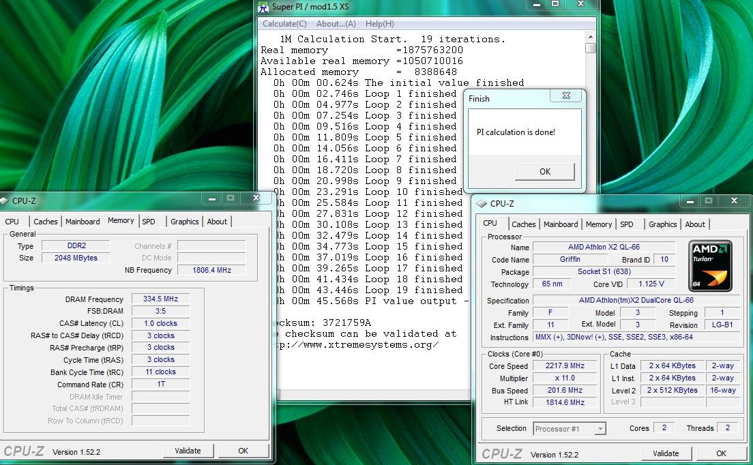753x465 pixels.
Task: Click the Super PI title bar icon
Action: [x=263, y=7]
